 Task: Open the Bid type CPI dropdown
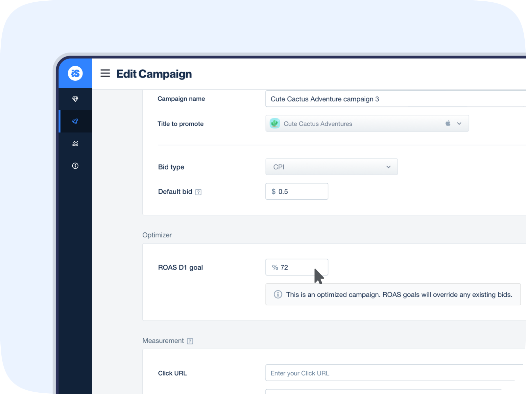point(331,167)
